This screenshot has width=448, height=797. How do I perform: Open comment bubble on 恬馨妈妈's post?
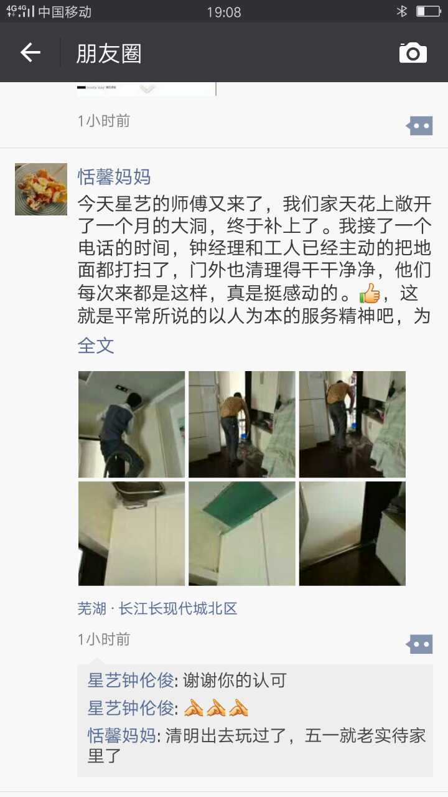pyautogui.click(x=419, y=644)
